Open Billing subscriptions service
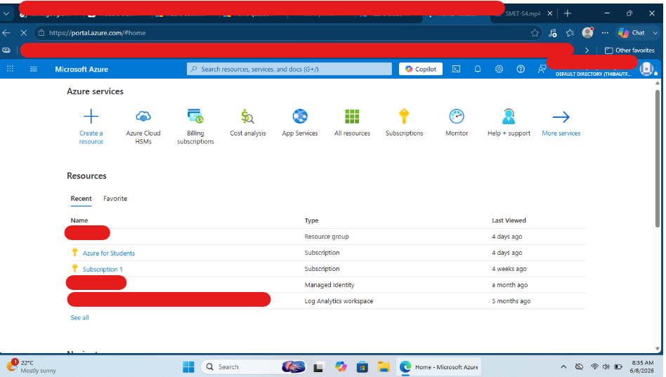The width and height of the screenshot is (666, 377). click(195, 126)
